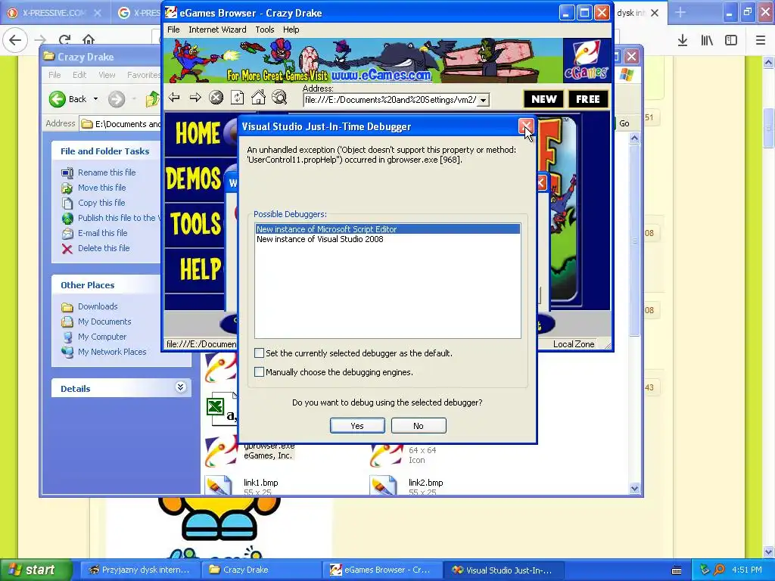Close the Visual Studio debugger dialog
Image resolution: width=775 pixels, height=581 pixels.
[x=526, y=126]
